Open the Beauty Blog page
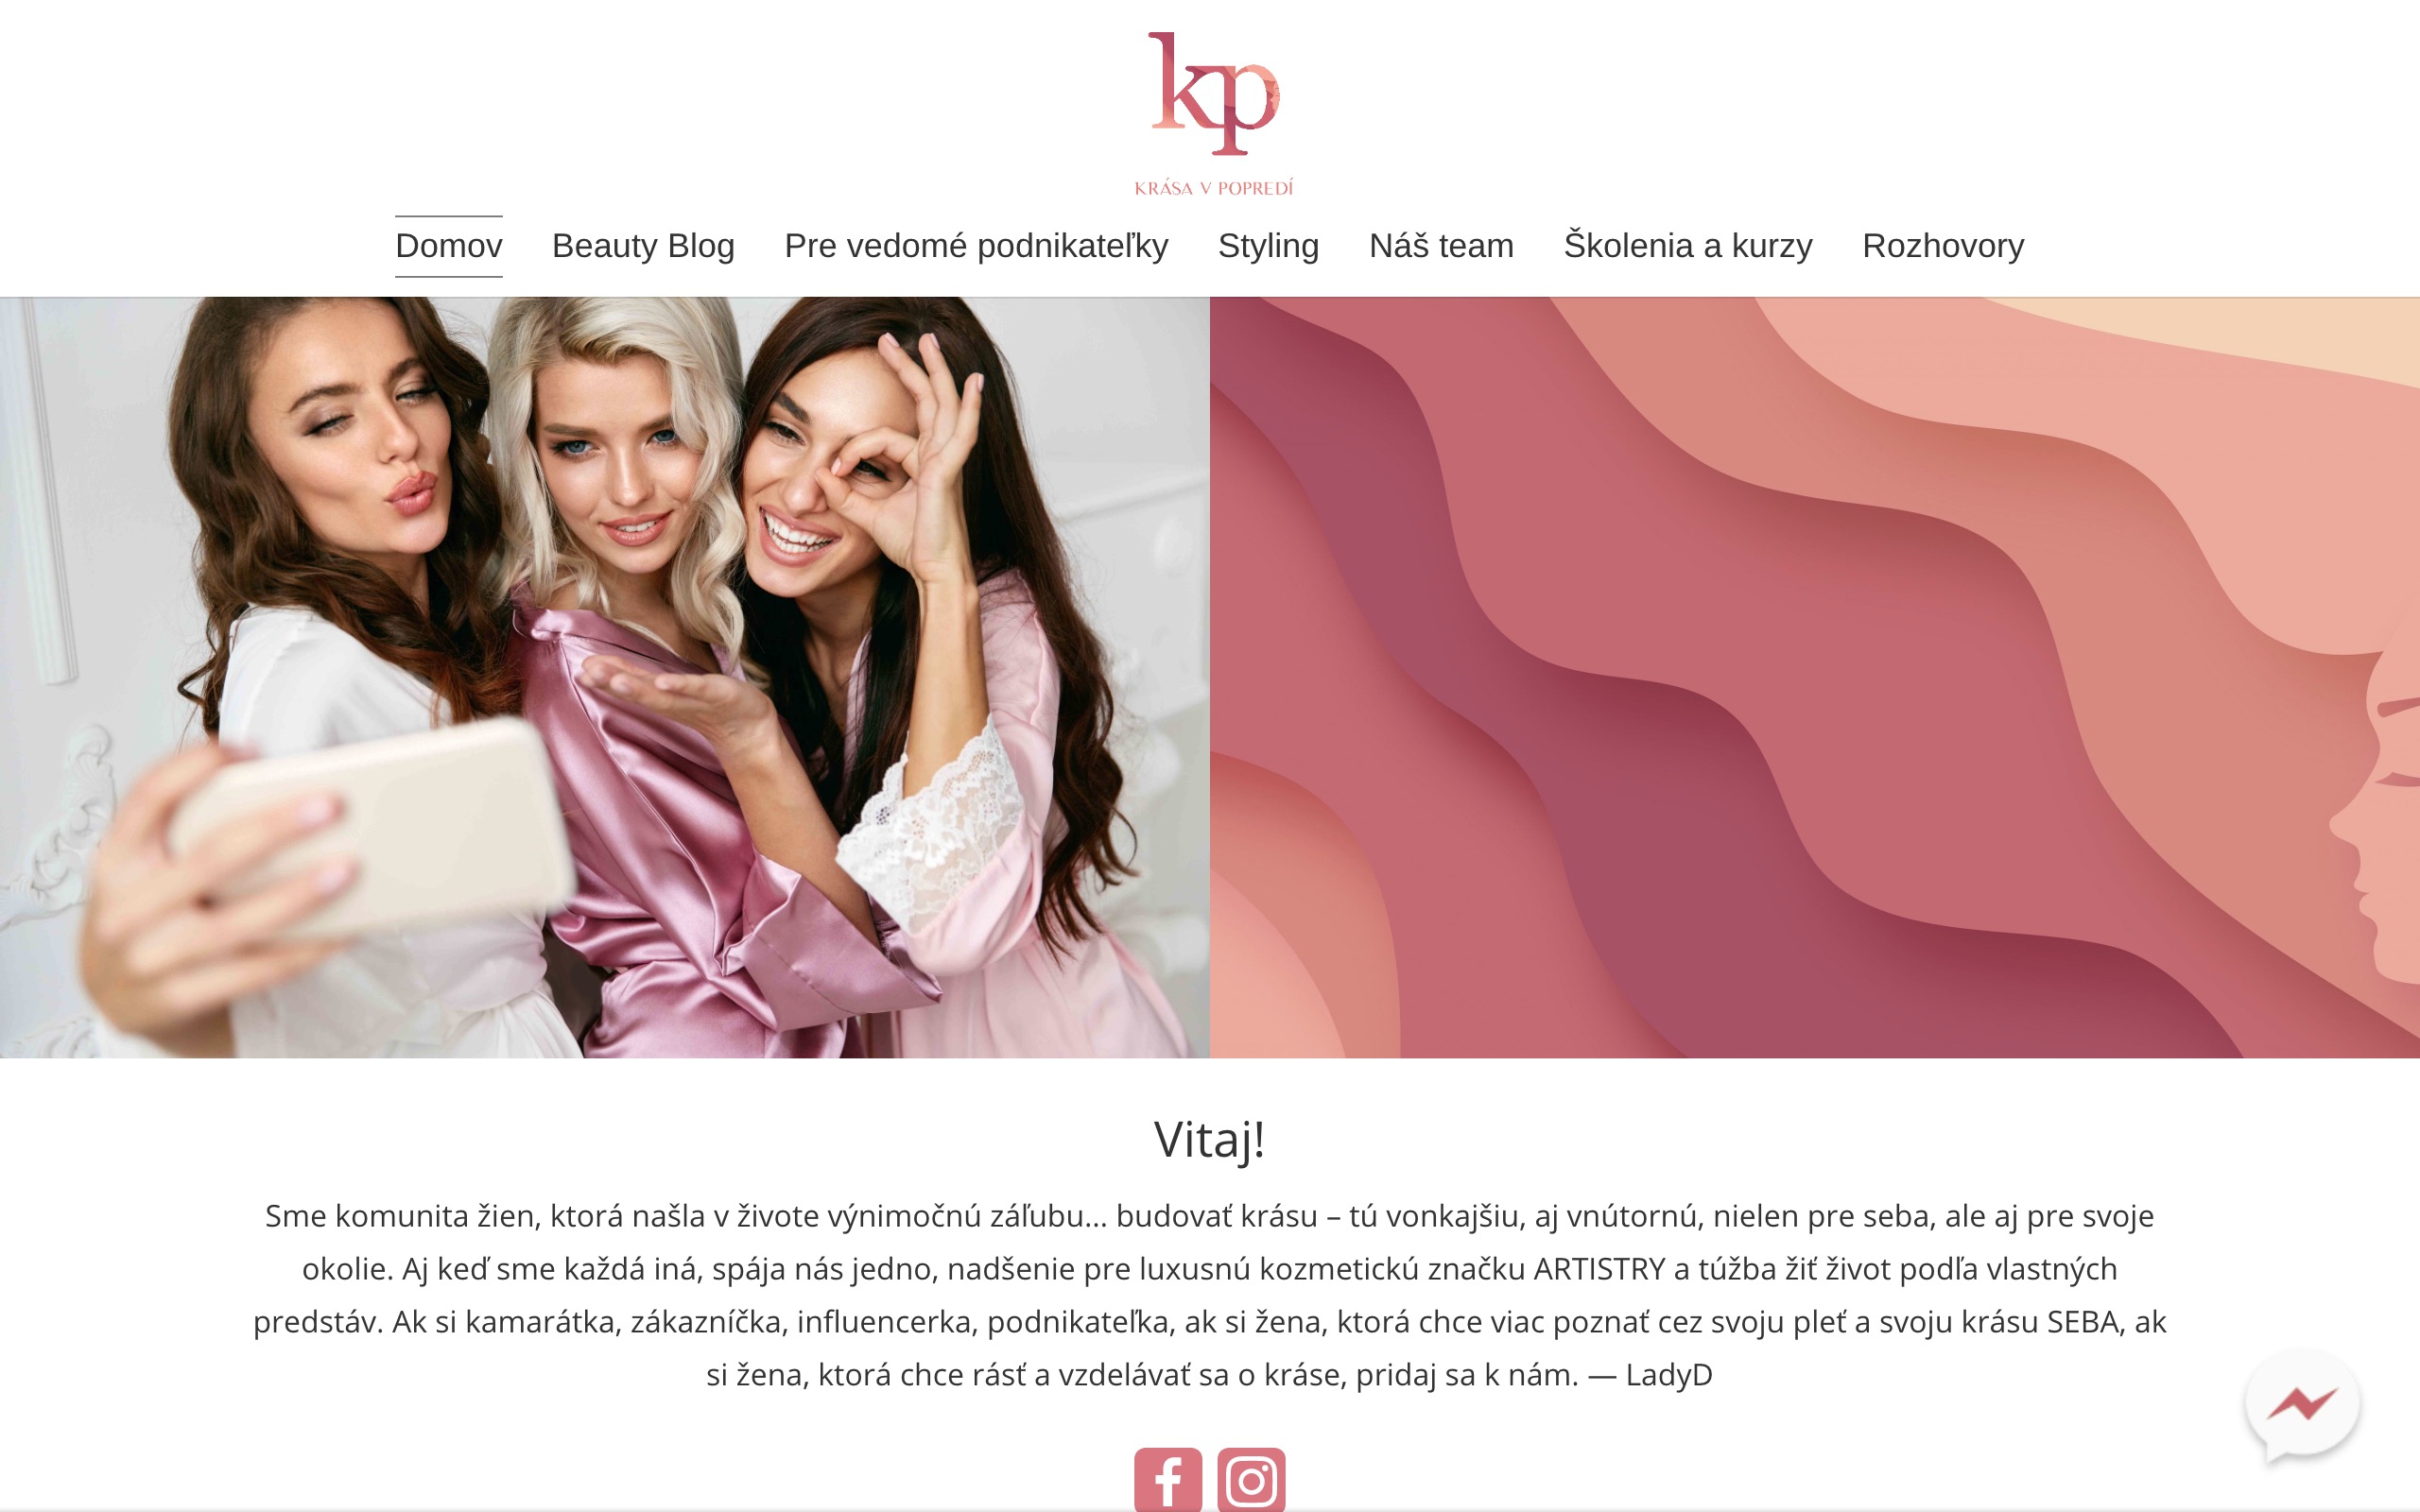 pos(643,246)
